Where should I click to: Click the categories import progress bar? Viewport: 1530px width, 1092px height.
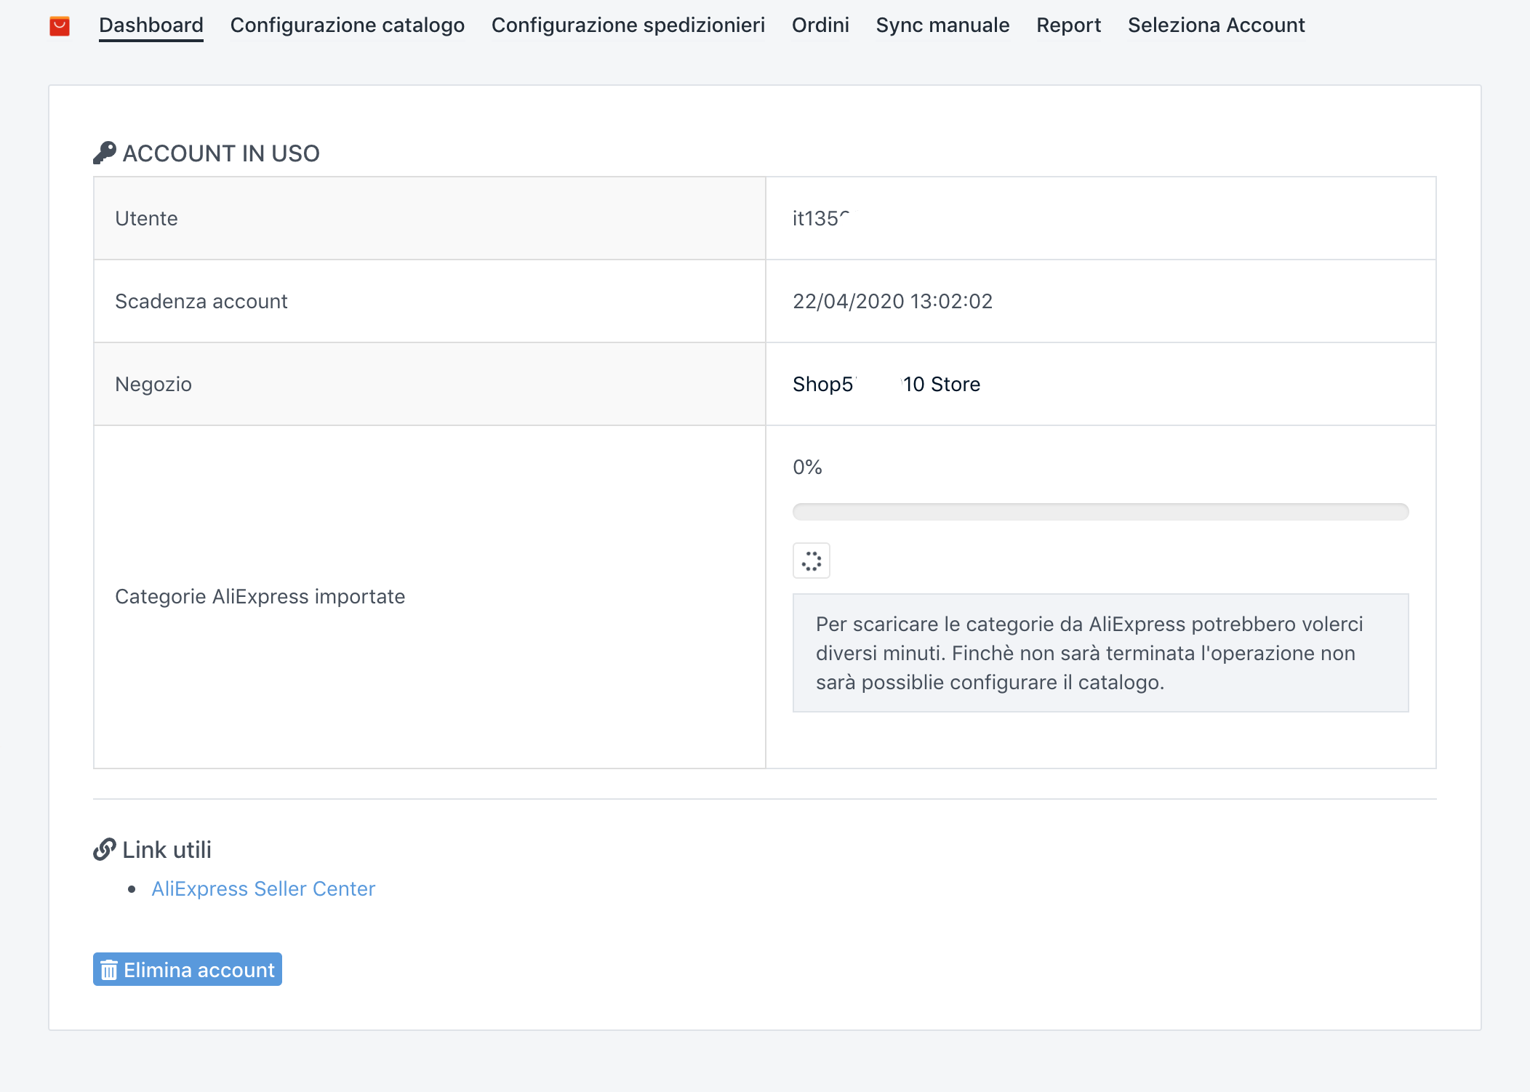click(x=1100, y=512)
